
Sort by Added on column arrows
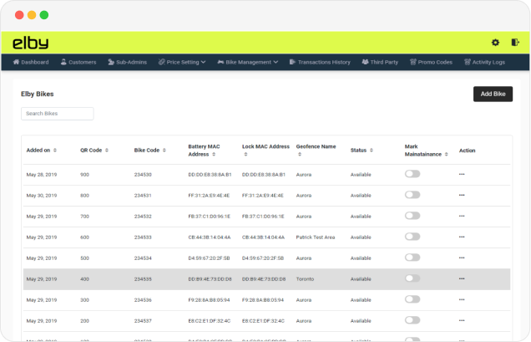point(55,151)
